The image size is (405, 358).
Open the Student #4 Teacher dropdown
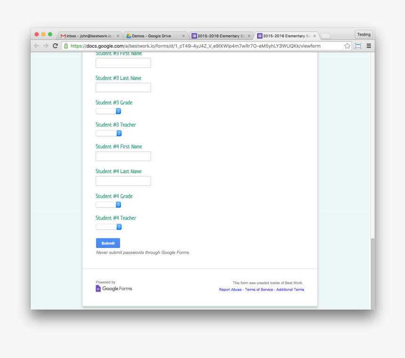coord(109,227)
